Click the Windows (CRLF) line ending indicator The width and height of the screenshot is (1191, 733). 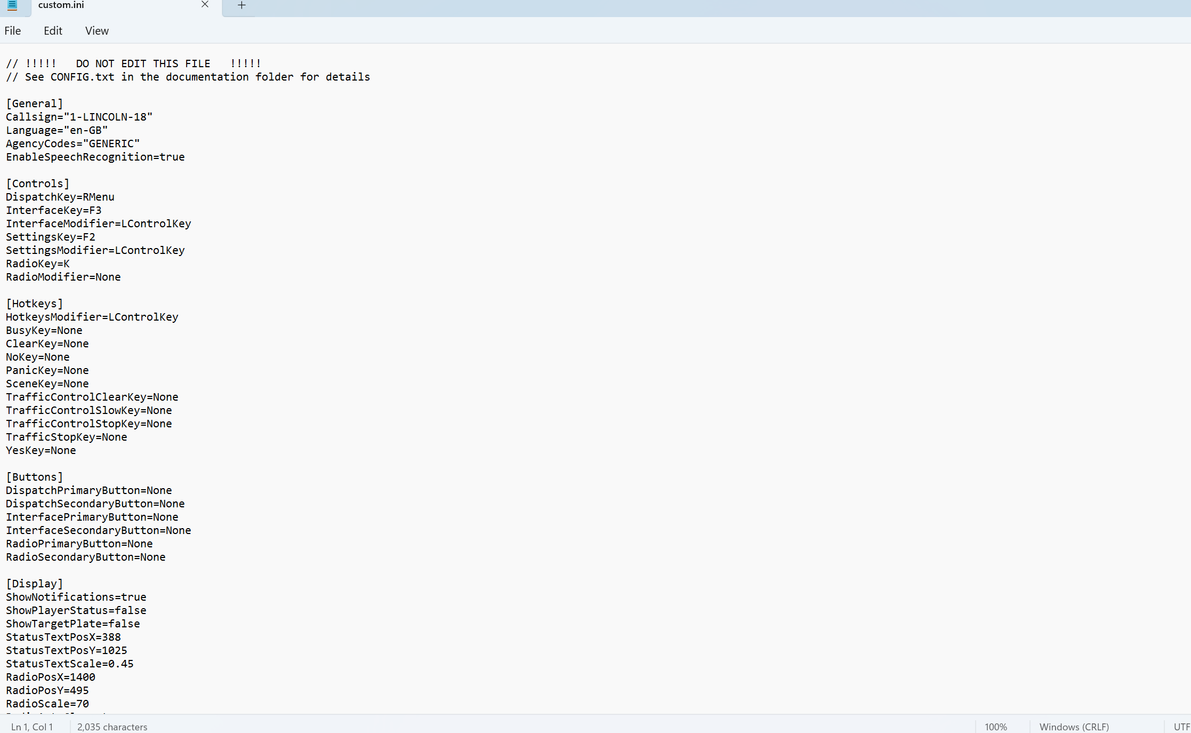1074,727
